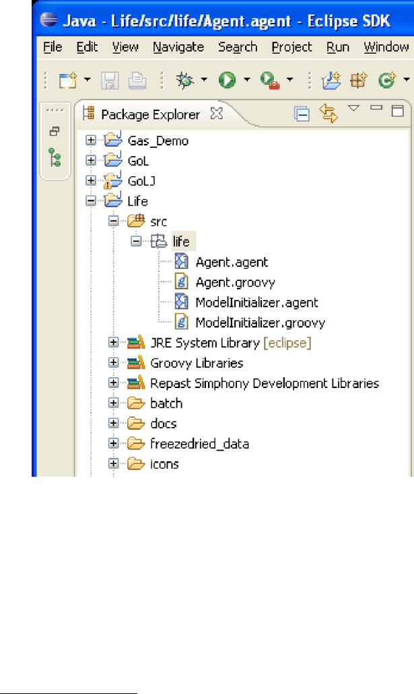Click the New wizard toolbar icon

(x=68, y=81)
